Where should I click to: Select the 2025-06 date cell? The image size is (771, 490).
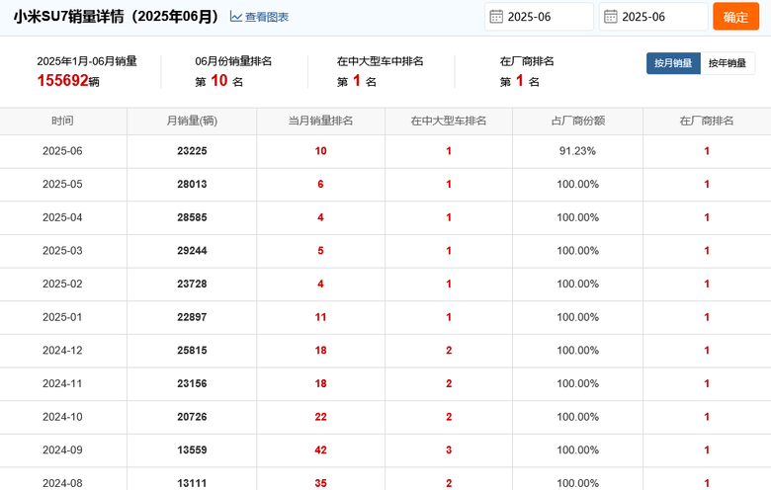pyautogui.click(x=62, y=151)
